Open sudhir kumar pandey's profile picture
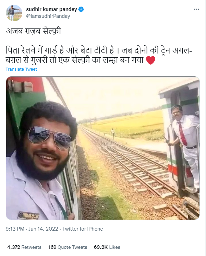 point(14,13)
